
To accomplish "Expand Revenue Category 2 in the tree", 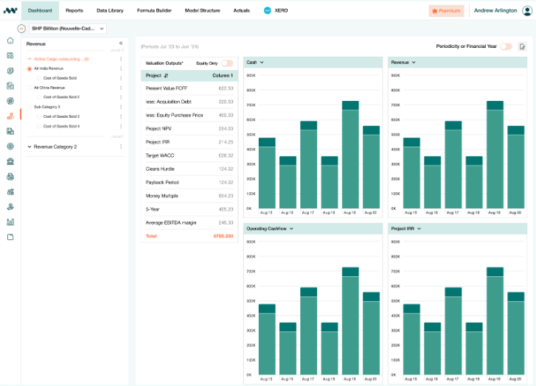I will coord(29,147).
